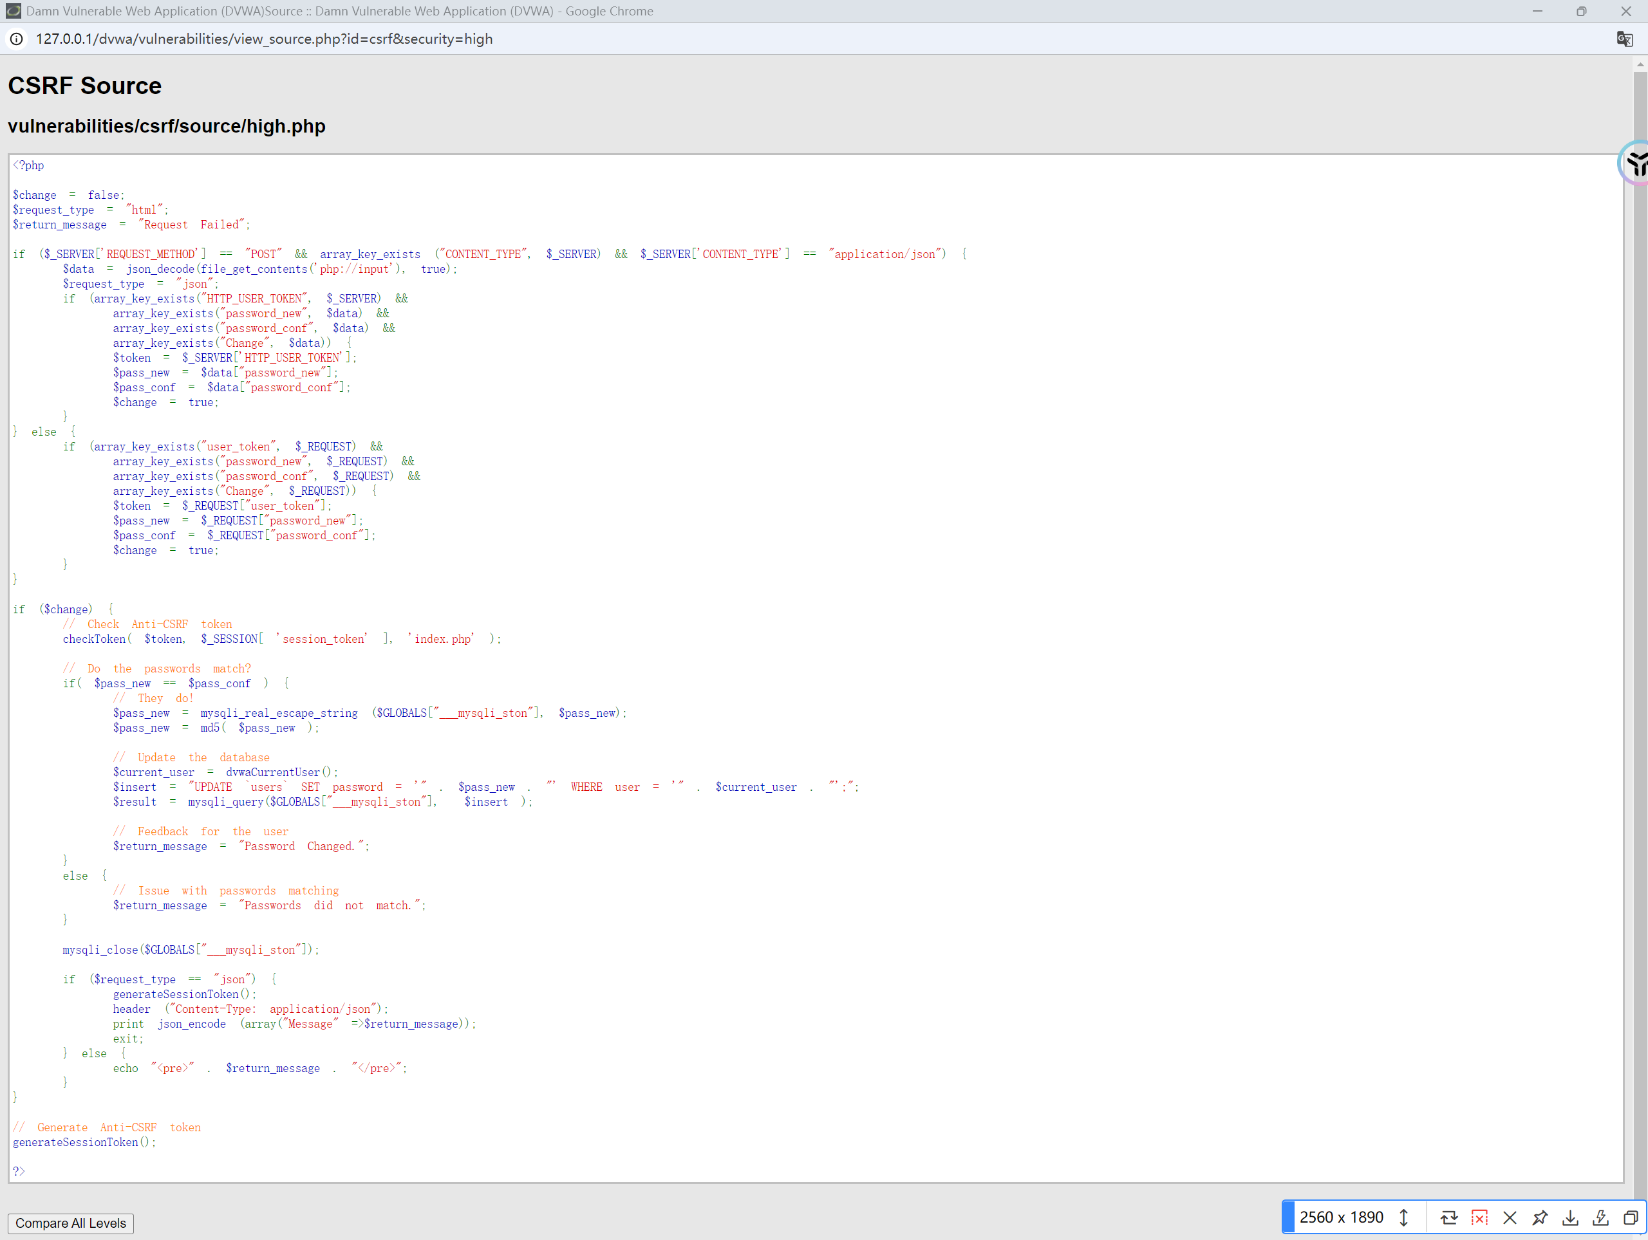
Task: Pin the screenshot with the pin icon
Action: click(1539, 1217)
